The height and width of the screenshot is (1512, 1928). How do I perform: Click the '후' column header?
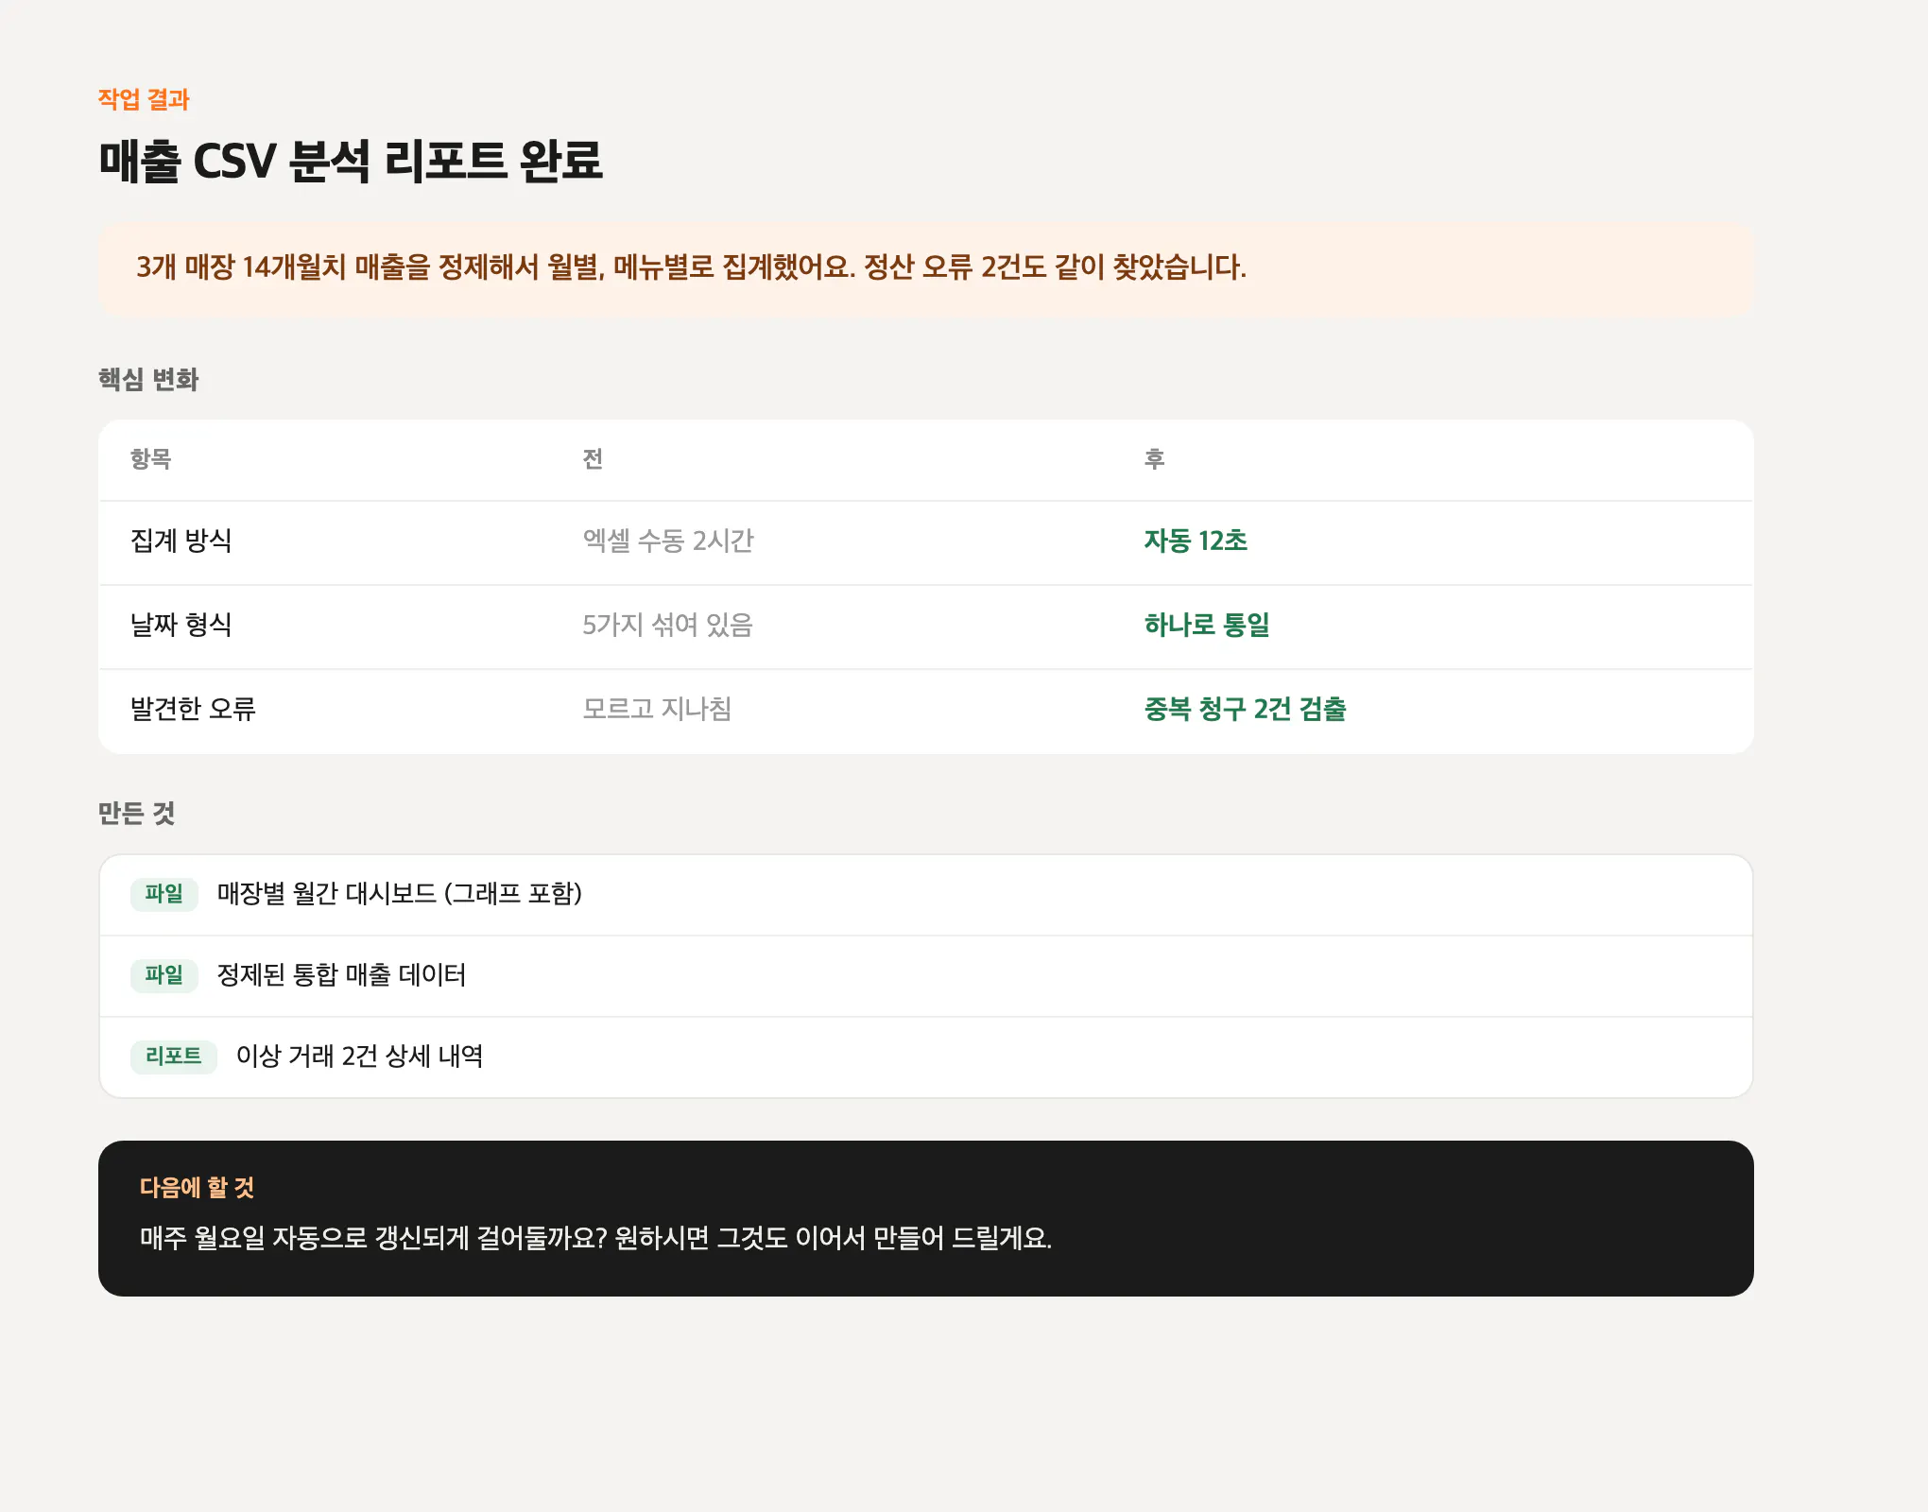point(1155,459)
